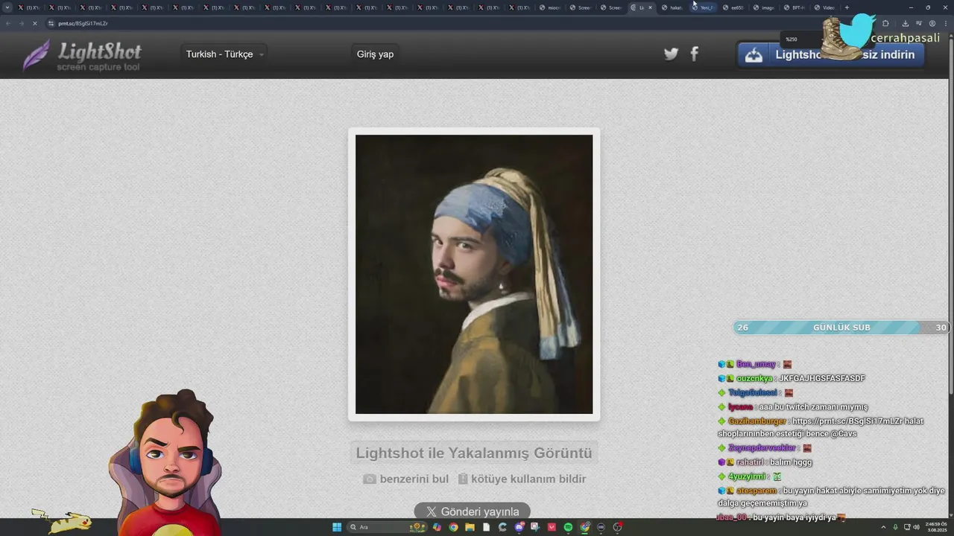Show hidden system tray icons chevron
Screen dimensions: 954x536
point(883,527)
